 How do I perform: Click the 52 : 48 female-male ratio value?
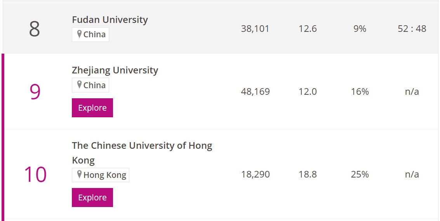coord(412,29)
